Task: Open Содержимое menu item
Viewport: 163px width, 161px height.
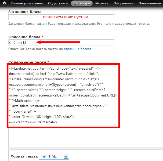Action: click(58, 3)
